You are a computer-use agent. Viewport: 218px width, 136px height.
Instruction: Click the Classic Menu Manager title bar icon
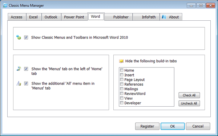click(x=5, y=5)
